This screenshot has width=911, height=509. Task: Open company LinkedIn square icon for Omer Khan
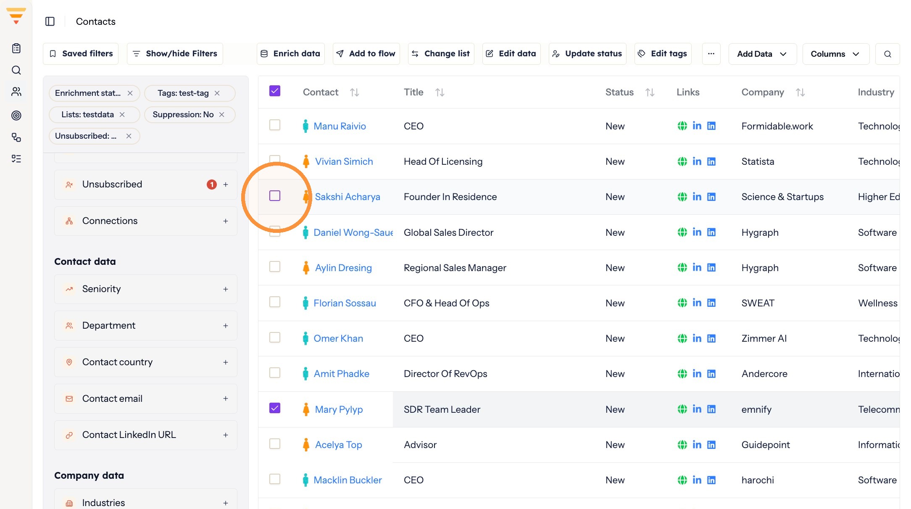pos(711,338)
